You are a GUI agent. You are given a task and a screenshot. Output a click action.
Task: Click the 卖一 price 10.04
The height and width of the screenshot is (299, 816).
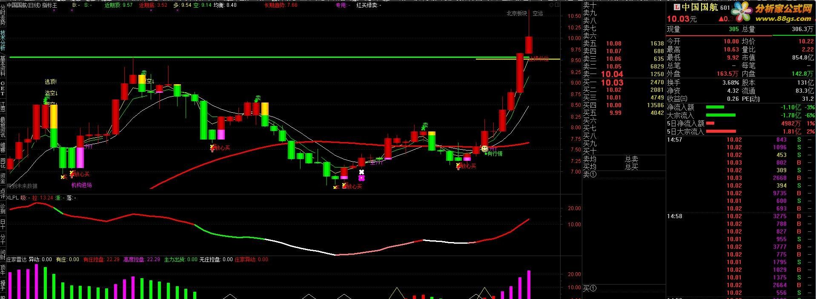612,74
